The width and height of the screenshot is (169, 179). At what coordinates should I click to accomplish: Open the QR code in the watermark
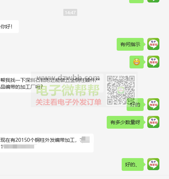[121, 90]
